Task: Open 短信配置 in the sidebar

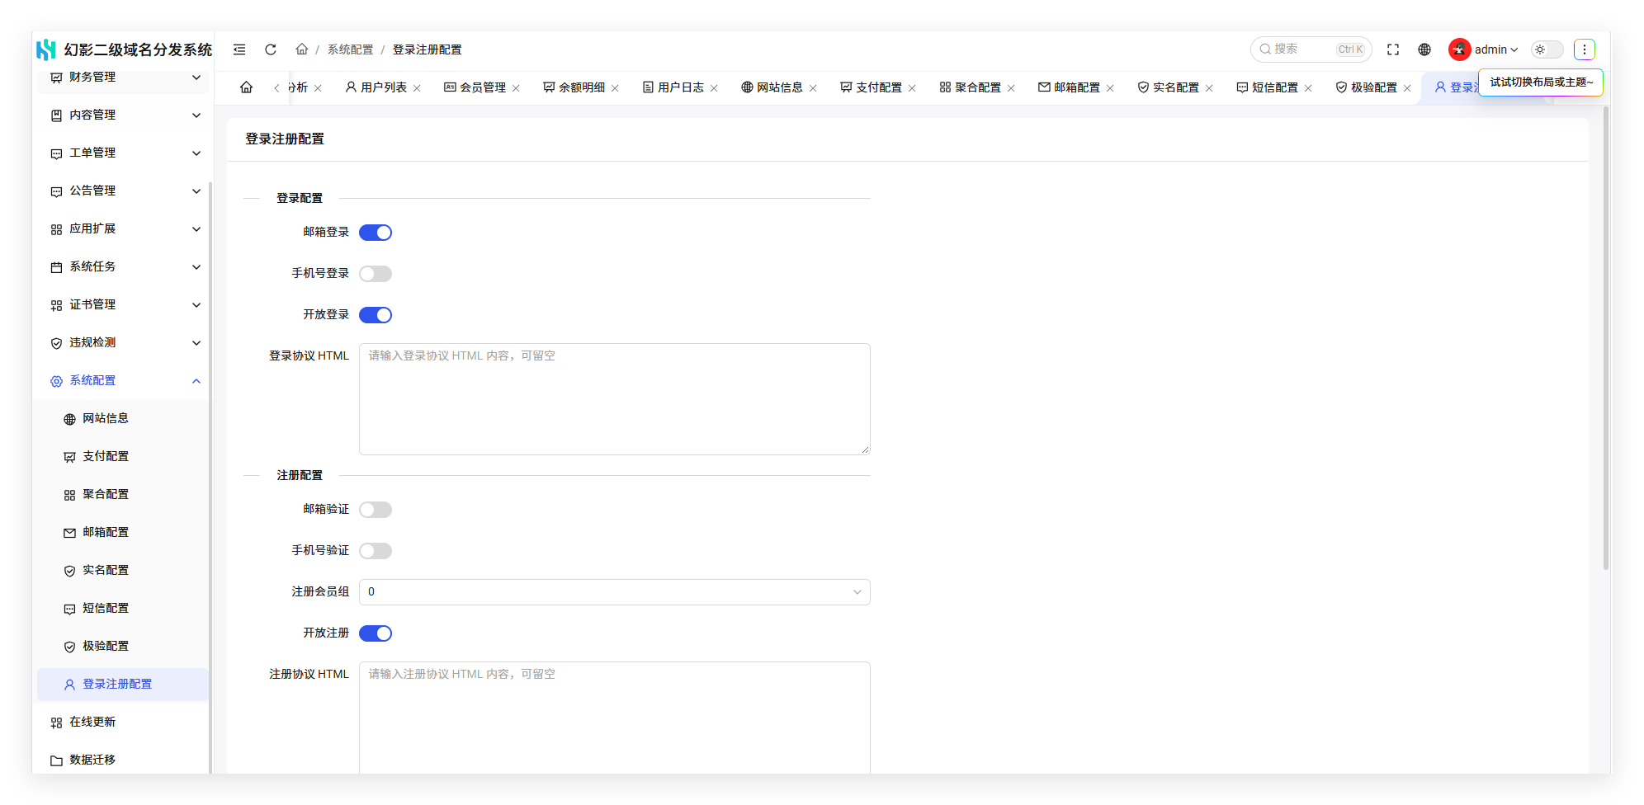Action: point(124,609)
